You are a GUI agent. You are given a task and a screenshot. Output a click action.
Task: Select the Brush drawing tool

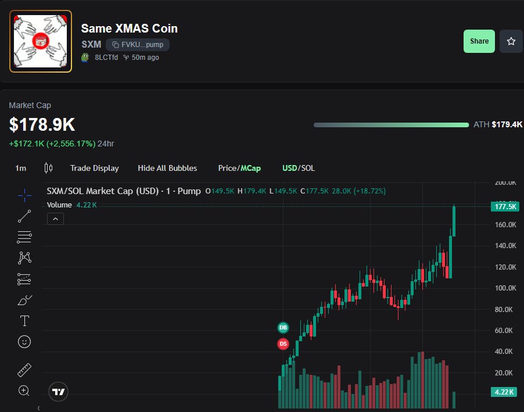24,299
